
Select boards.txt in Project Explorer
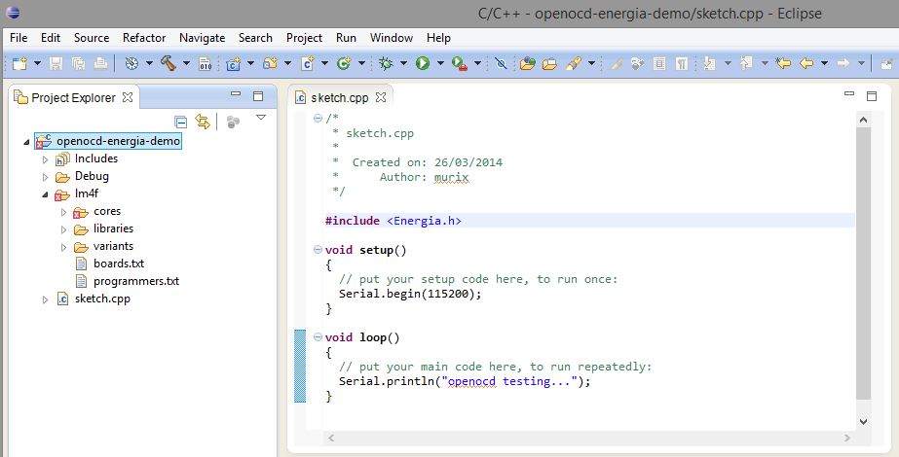click(119, 264)
